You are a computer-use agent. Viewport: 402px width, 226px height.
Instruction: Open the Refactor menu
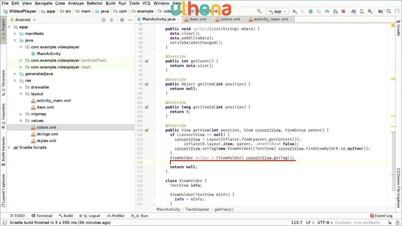click(x=94, y=4)
